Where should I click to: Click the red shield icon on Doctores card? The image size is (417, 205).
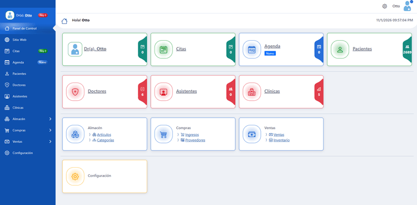coord(75,92)
